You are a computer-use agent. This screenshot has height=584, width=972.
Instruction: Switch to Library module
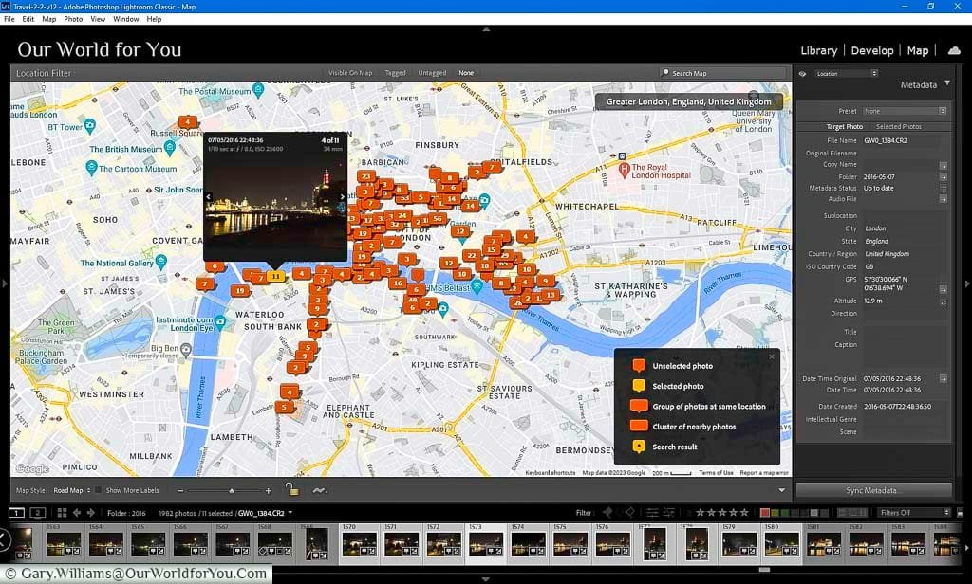[x=818, y=51]
